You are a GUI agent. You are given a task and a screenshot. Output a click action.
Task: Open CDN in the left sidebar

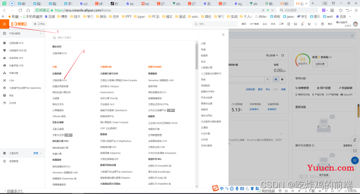(12, 81)
